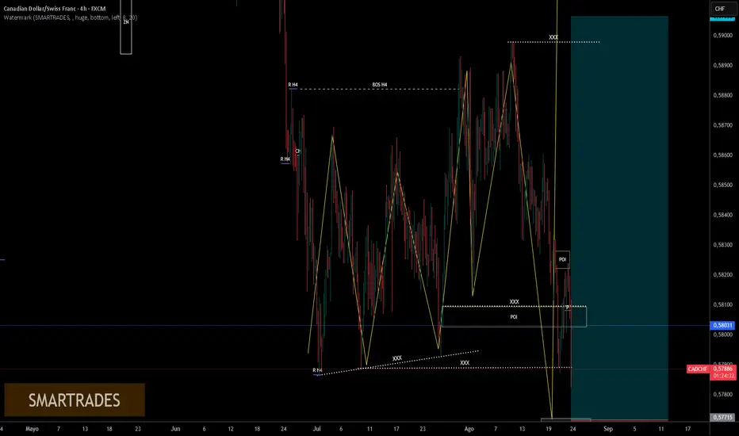This screenshot has width=739, height=436.
Task: Select the R H4 label at the July low
Action: pyautogui.click(x=317, y=370)
